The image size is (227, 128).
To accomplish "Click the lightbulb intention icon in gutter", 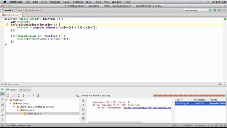I will (x=7, y=25).
